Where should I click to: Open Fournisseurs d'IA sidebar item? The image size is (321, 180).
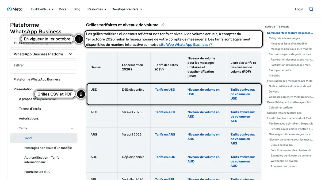point(37,172)
